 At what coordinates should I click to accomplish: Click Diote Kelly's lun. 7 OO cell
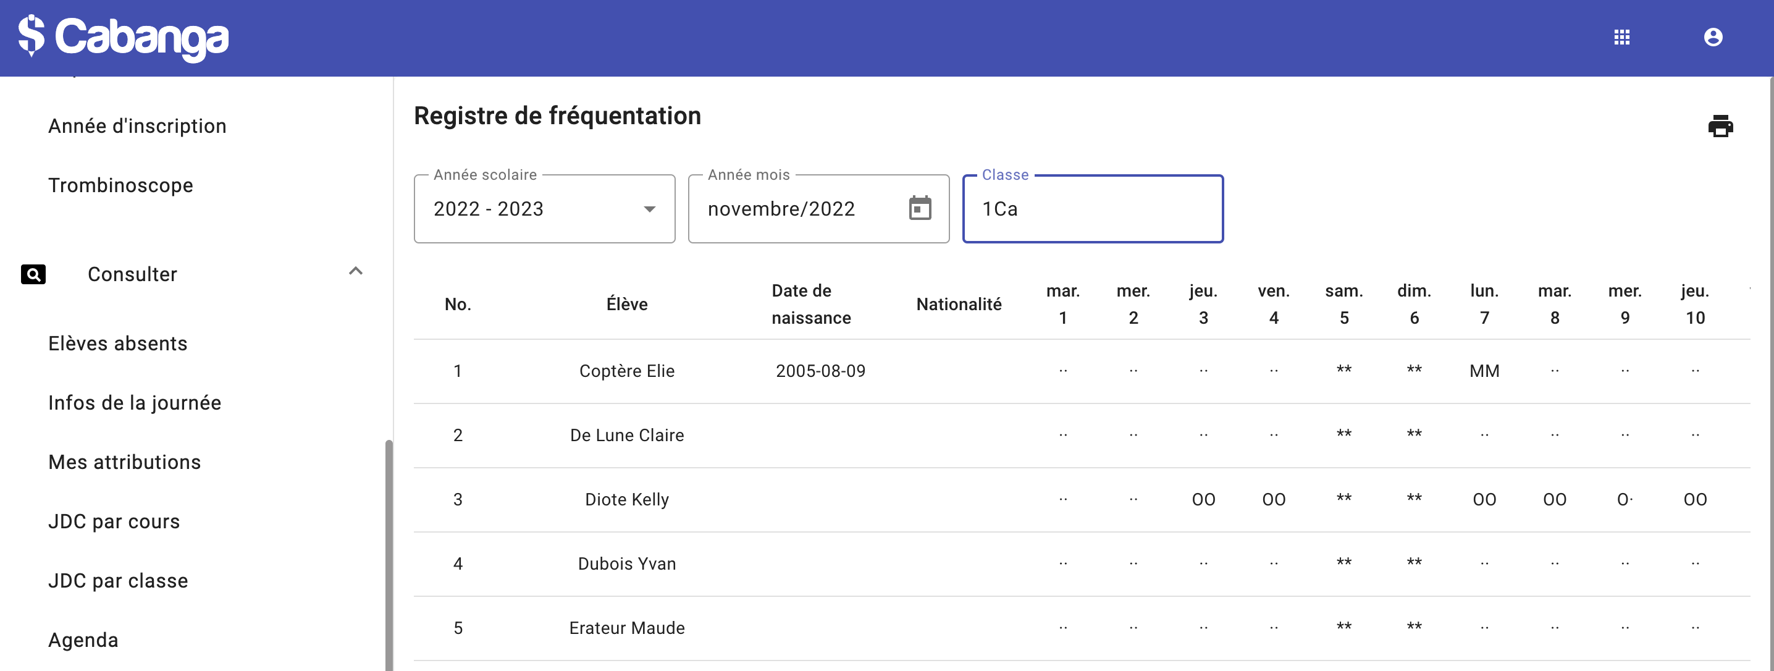(x=1484, y=499)
